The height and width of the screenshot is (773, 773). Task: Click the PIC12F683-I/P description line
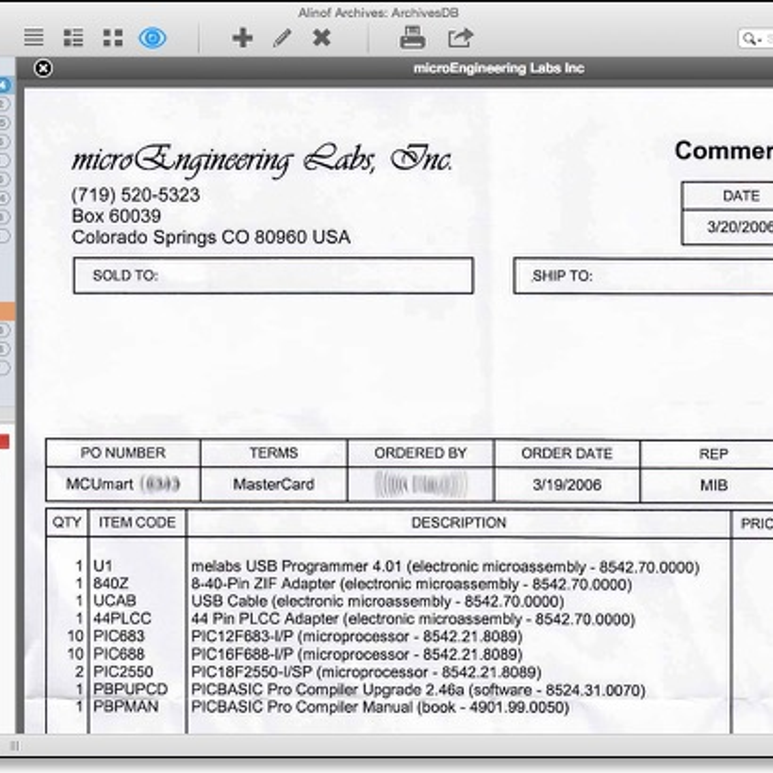357,636
